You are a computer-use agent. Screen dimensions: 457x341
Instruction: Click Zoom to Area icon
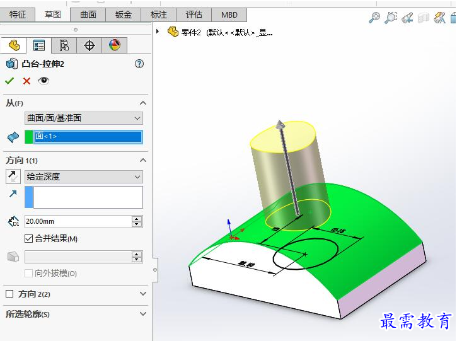pos(391,18)
